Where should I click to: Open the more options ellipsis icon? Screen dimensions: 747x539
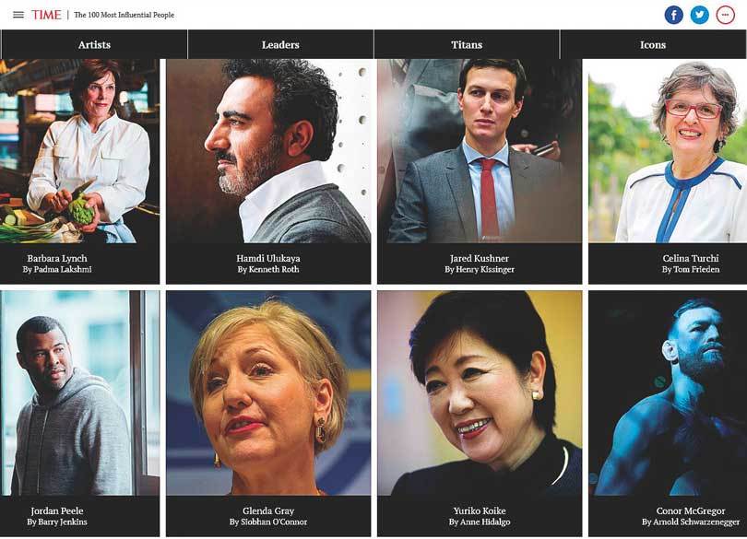tap(725, 15)
